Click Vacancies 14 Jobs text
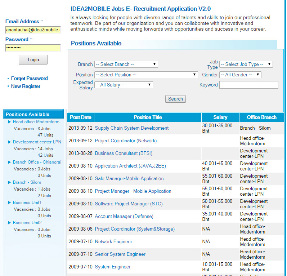The height and width of the screenshot is (276, 287). click(x=33, y=149)
